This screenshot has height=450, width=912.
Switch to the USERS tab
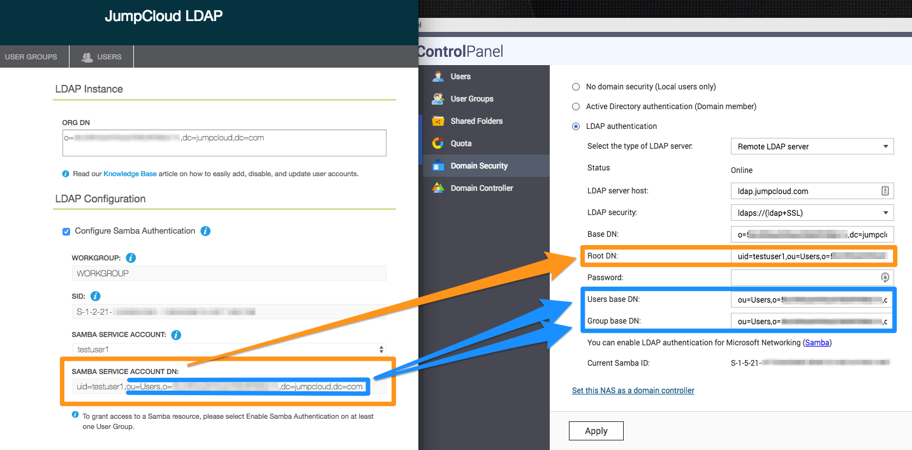click(101, 57)
